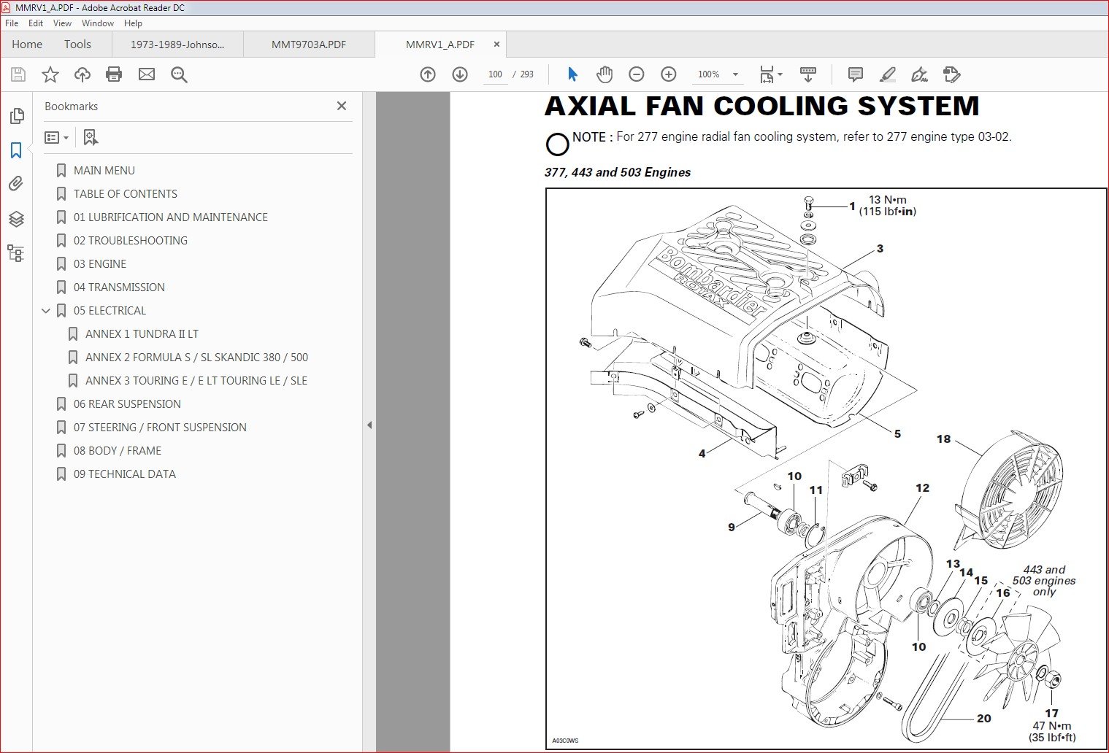This screenshot has height=753, width=1109.
Task: Activate the Hand pan tool
Action: pos(605,74)
